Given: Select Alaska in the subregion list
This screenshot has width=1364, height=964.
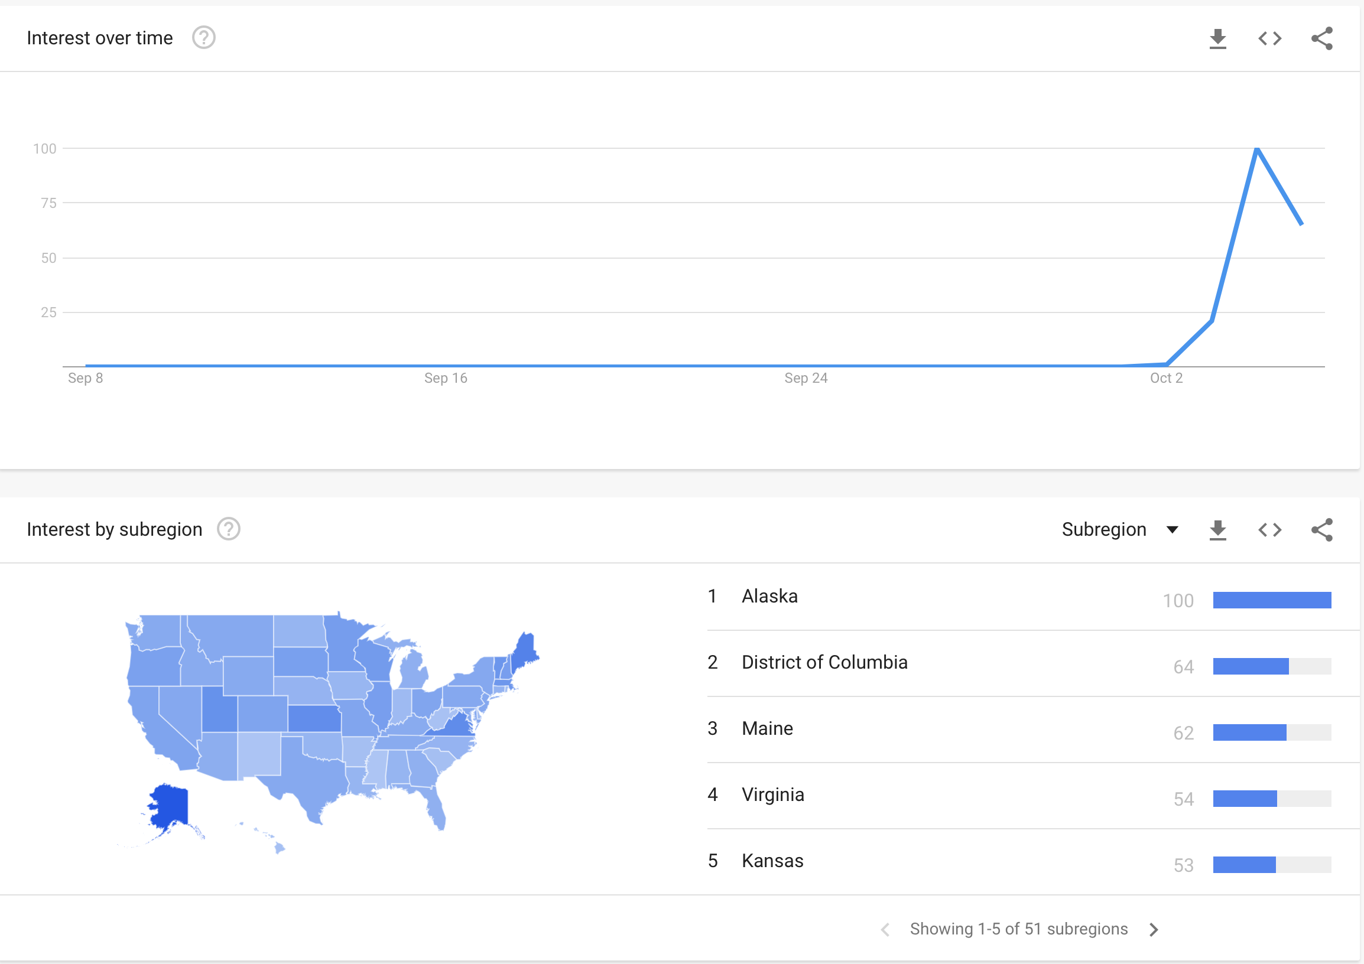Looking at the screenshot, I should (769, 596).
